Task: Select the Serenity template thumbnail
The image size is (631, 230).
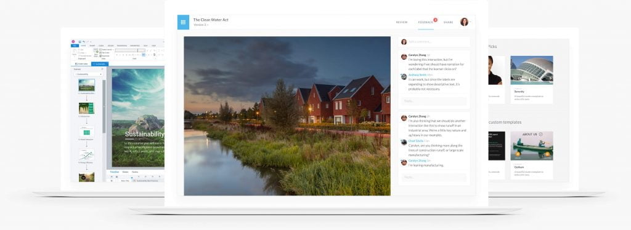Action: click(532, 70)
